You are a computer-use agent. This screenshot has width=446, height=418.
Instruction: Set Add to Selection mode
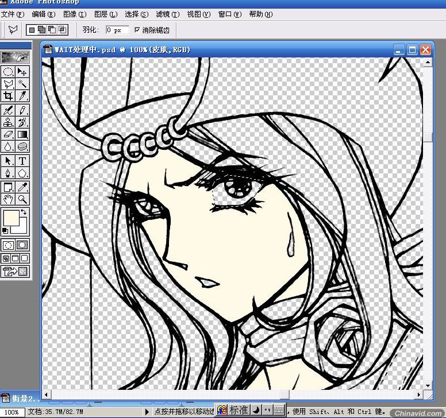pyautogui.click(x=42, y=29)
